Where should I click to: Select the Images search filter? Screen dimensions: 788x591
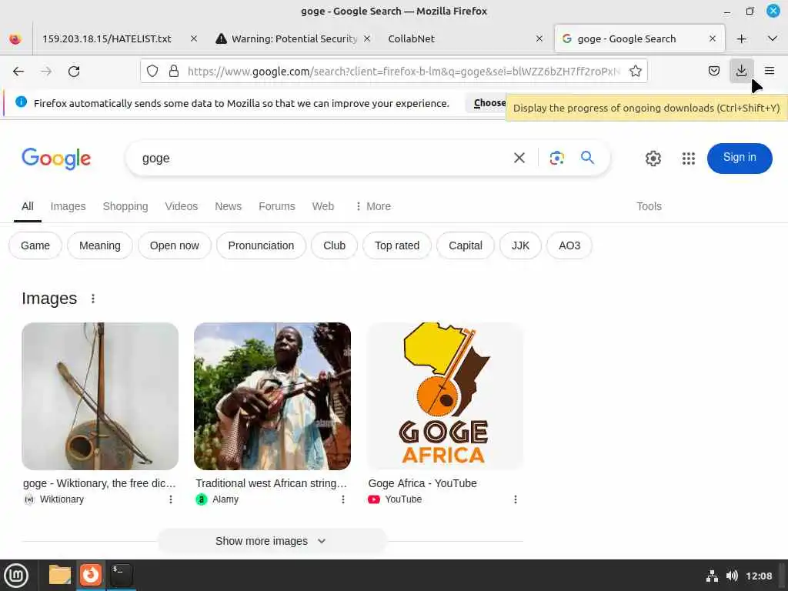click(68, 206)
